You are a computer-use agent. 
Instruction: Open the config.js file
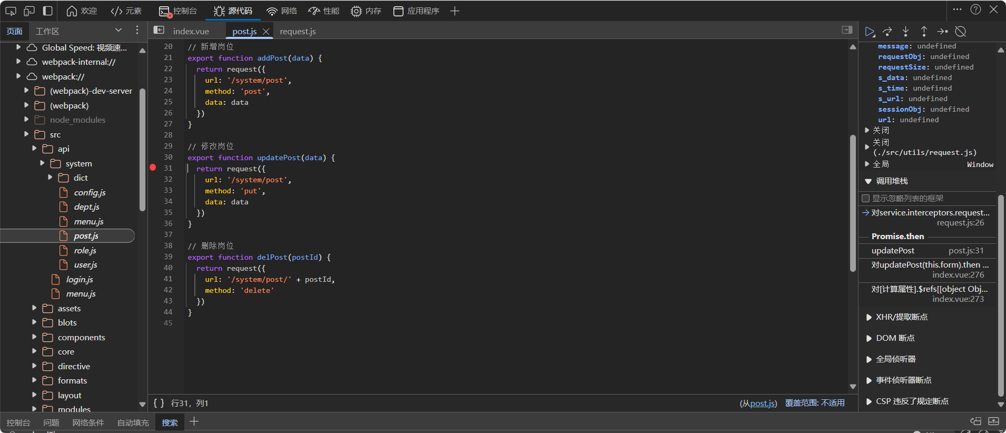click(x=90, y=192)
